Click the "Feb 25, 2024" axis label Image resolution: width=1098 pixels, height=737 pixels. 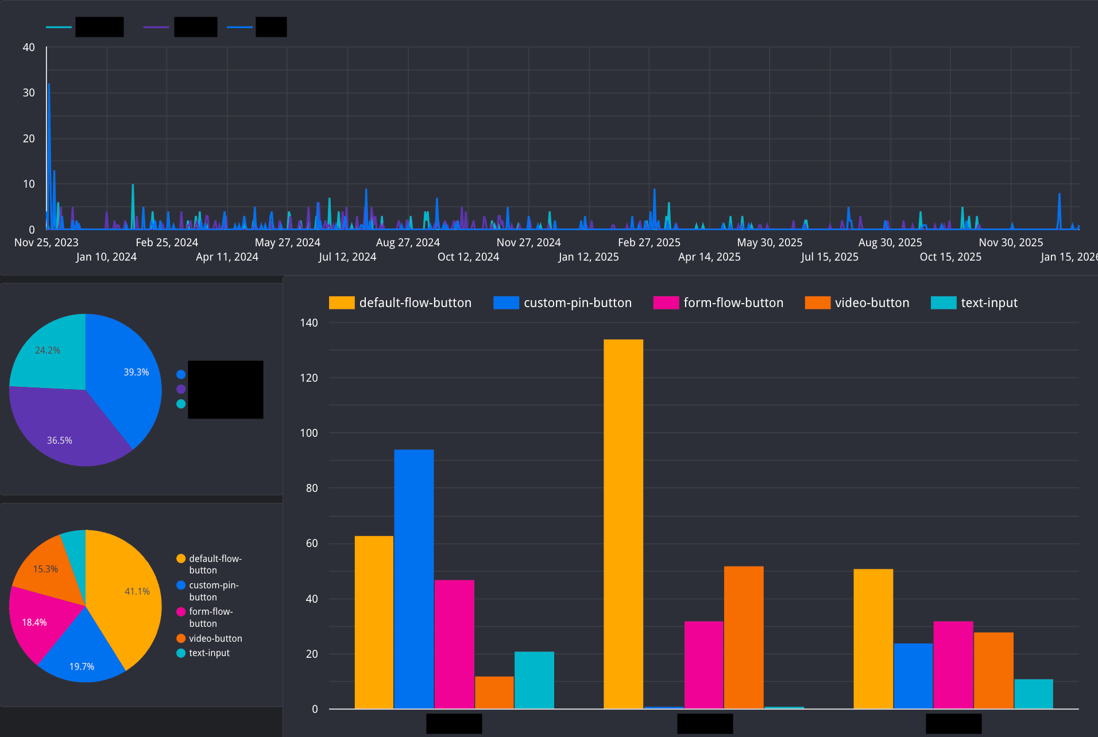[167, 242]
